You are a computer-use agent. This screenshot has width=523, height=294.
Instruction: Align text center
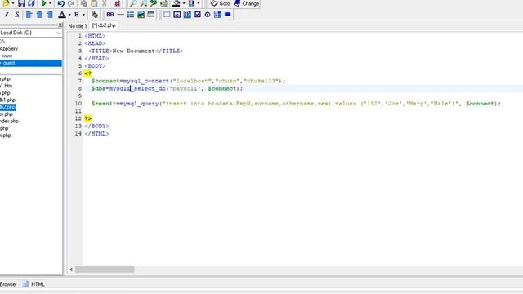(39, 15)
